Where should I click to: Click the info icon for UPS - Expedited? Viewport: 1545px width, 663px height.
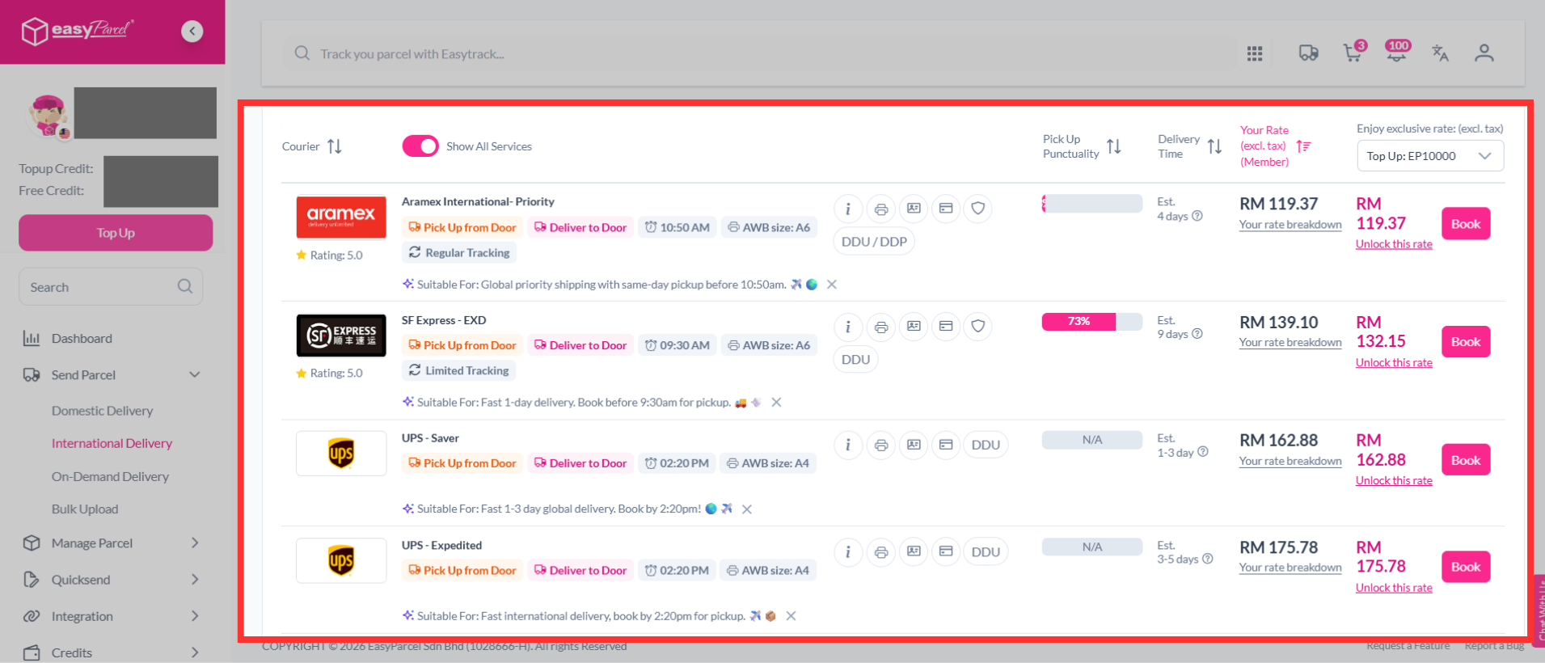pos(848,552)
